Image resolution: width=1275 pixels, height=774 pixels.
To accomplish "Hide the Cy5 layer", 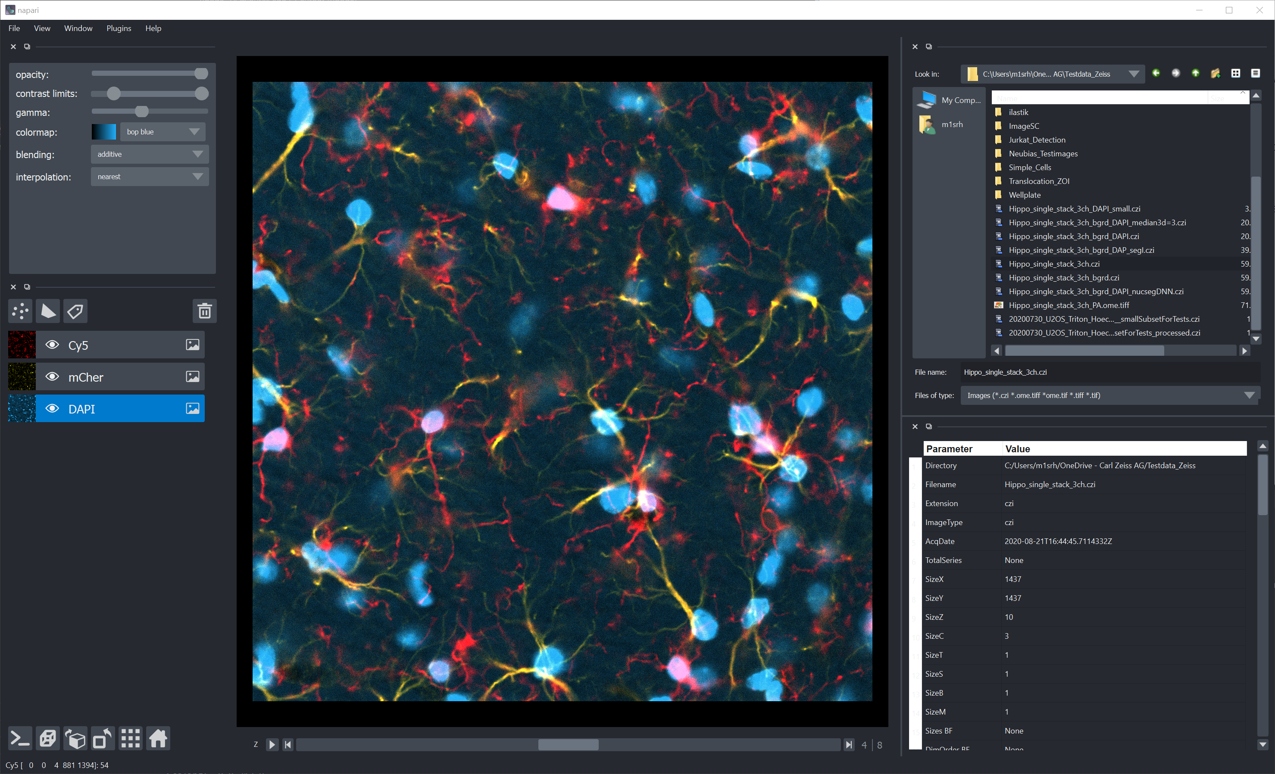I will [x=52, y=345].
